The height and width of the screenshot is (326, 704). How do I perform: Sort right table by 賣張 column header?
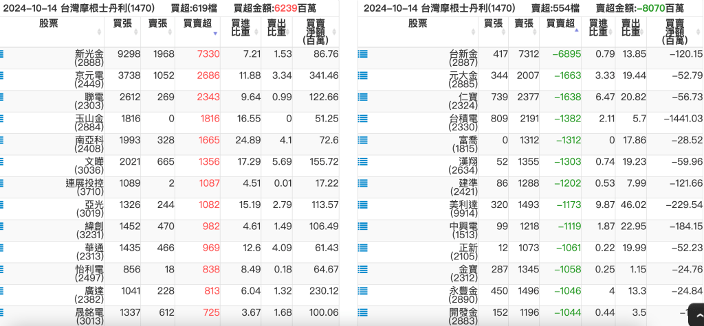pos(524,27)
